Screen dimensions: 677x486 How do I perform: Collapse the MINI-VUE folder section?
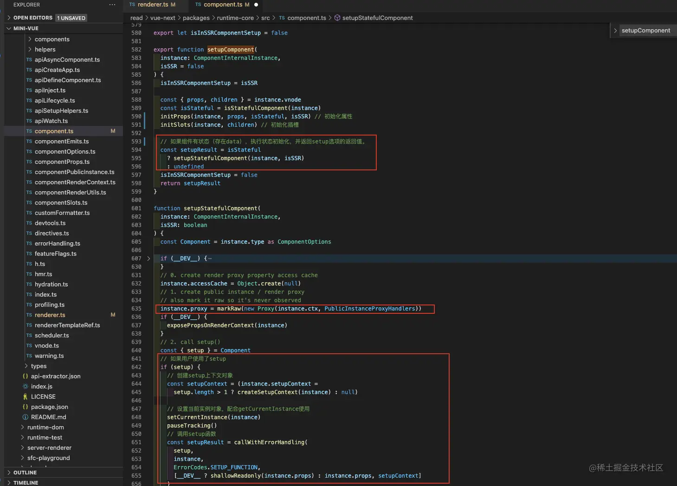click(x=9, y=28)
